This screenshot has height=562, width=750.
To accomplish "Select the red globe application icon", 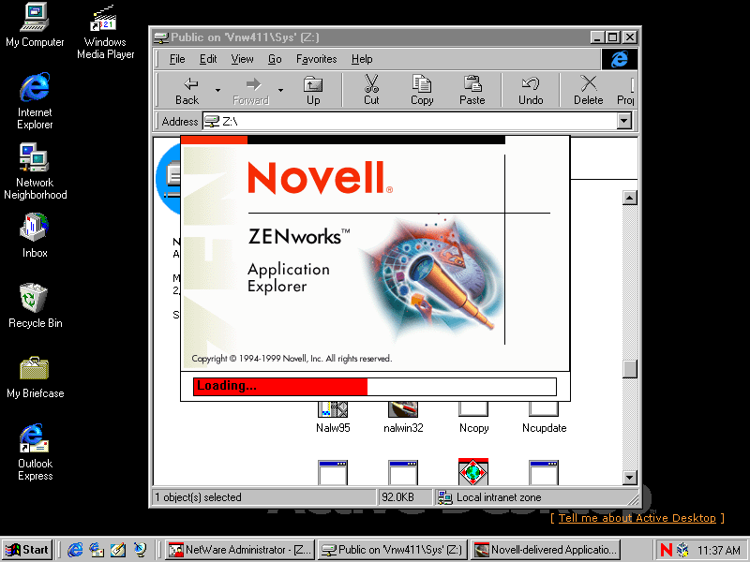I will click(x=473, y=472).
